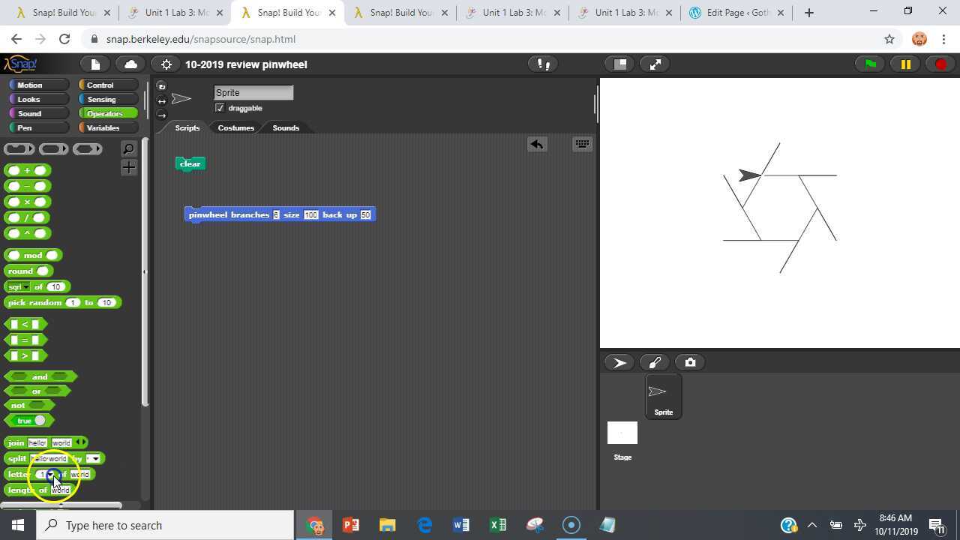Open the cloud services menu

130,64
